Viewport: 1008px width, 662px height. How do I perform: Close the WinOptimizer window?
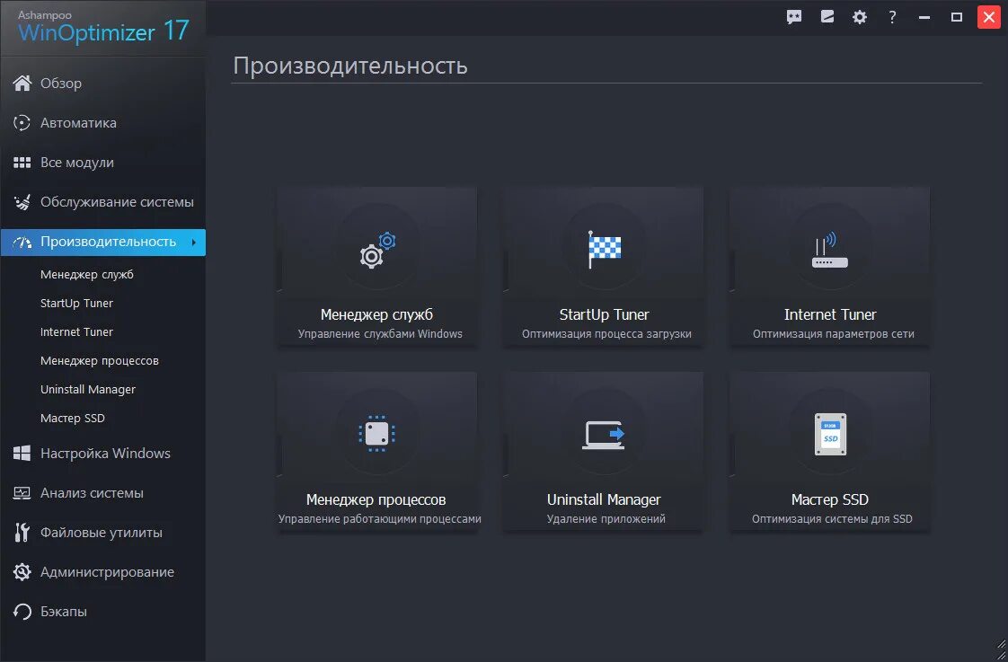(x=989, y=17)
